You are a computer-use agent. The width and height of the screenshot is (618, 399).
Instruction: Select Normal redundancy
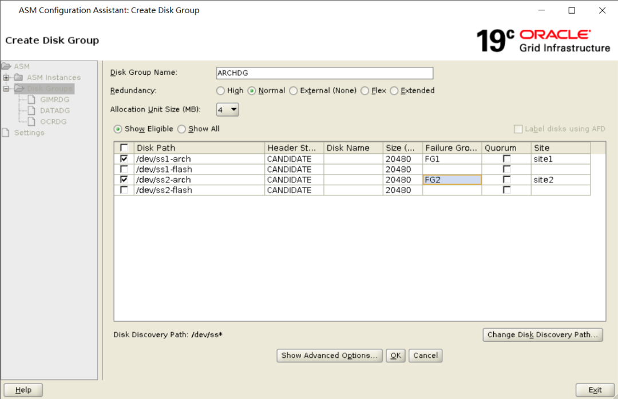[251, 90]
